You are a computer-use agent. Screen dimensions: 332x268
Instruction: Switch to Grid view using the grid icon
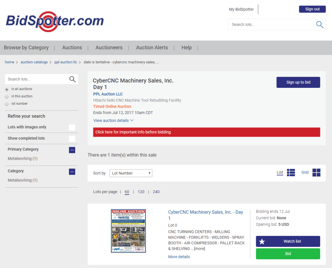tap(316, 172)
